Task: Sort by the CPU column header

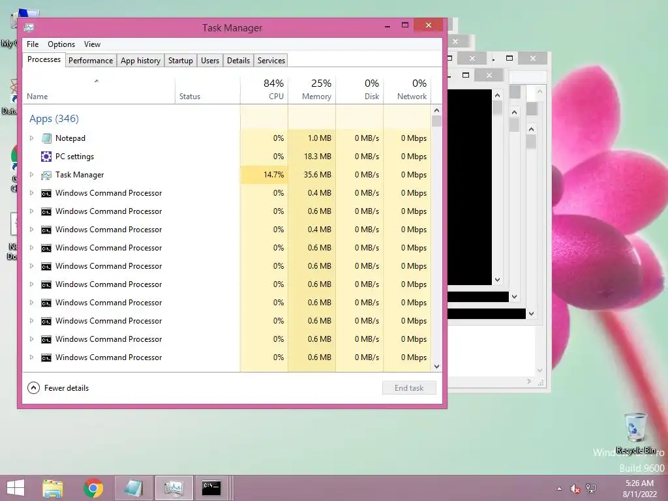Action: pos(264,90)
